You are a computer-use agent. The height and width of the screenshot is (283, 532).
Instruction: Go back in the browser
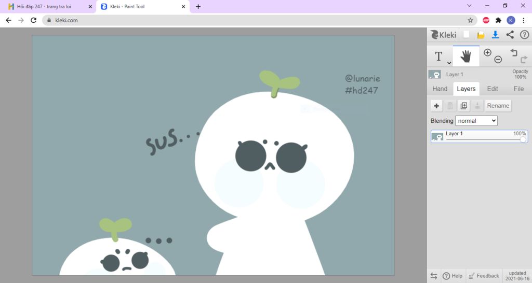[x=8, y=20]
